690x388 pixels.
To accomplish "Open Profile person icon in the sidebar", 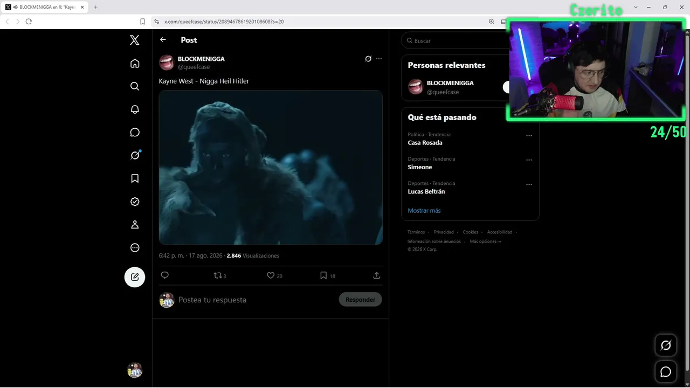I will 135,225.
